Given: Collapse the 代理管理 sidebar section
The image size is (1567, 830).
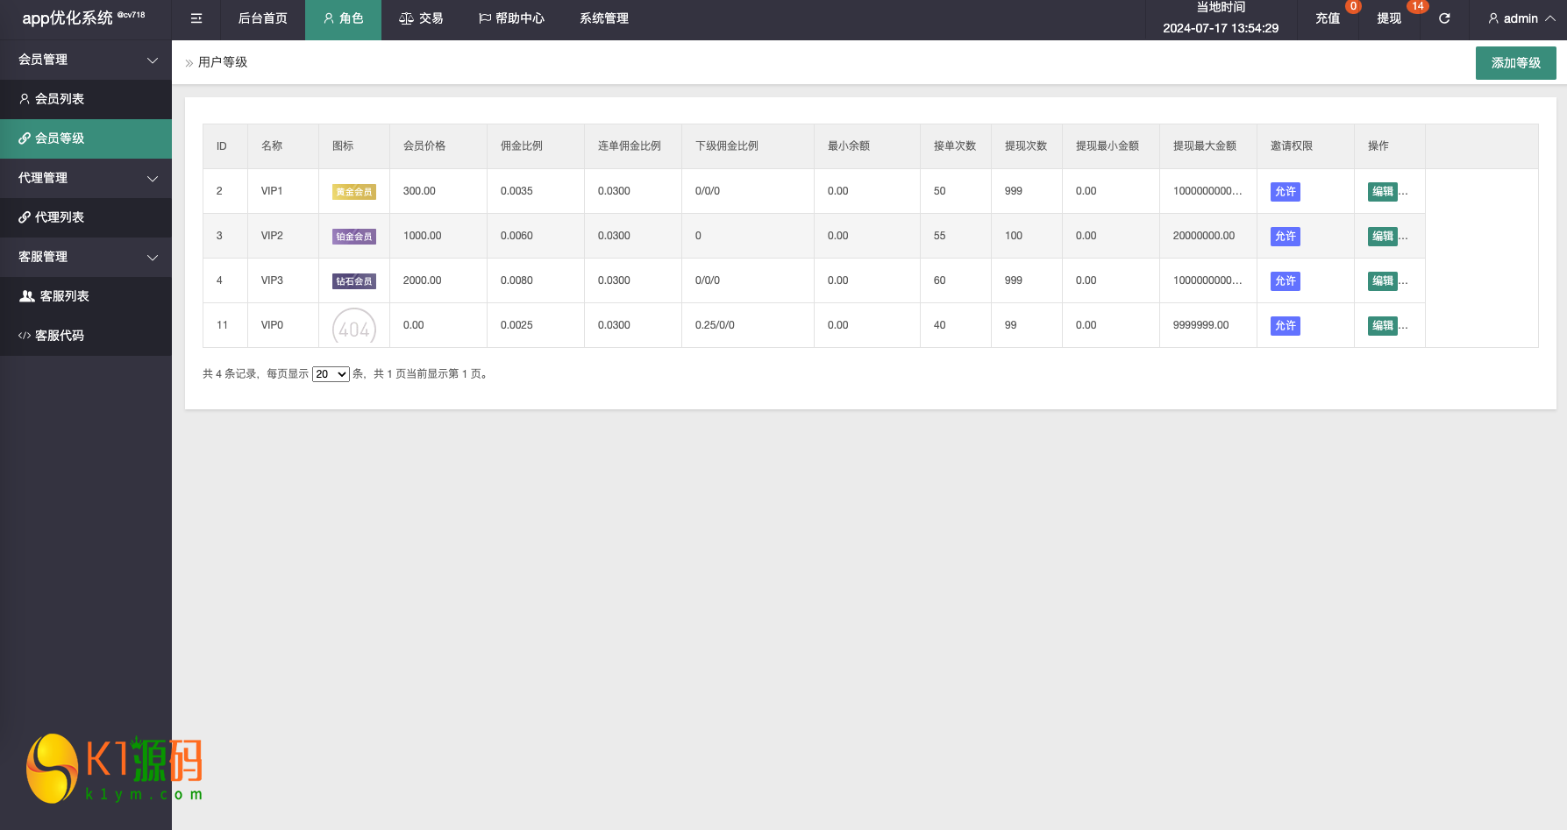Looking at the screenshot, I should (86, 178).
